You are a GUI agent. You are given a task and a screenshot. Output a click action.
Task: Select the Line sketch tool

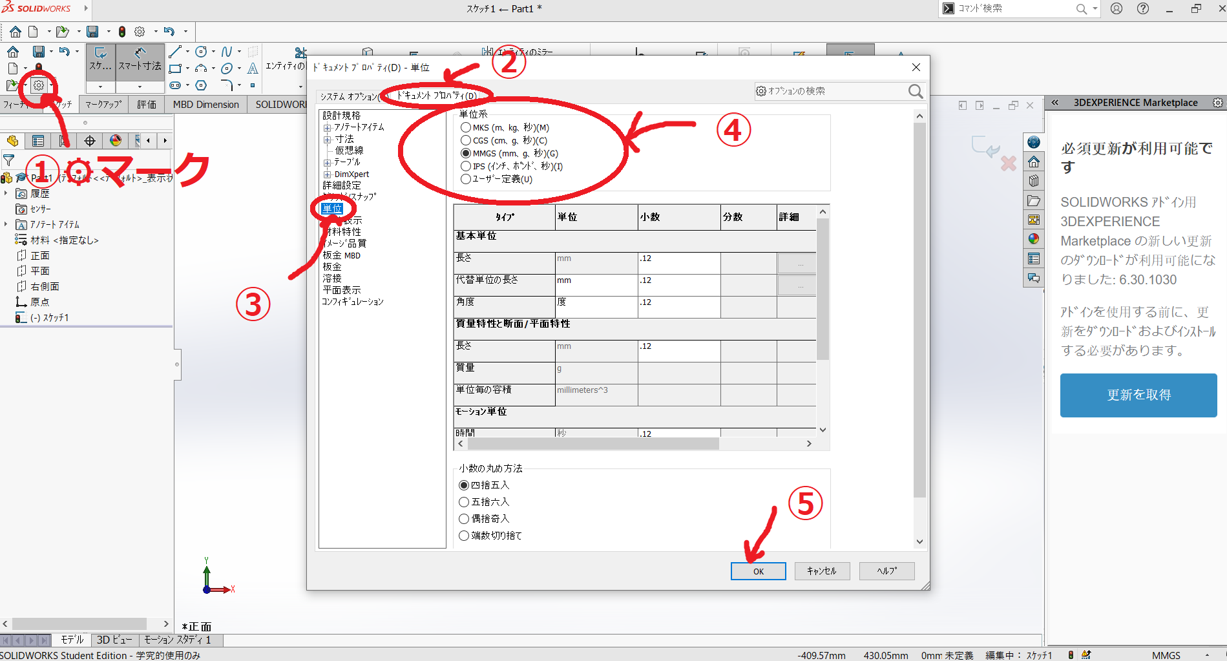pos(175,52)
